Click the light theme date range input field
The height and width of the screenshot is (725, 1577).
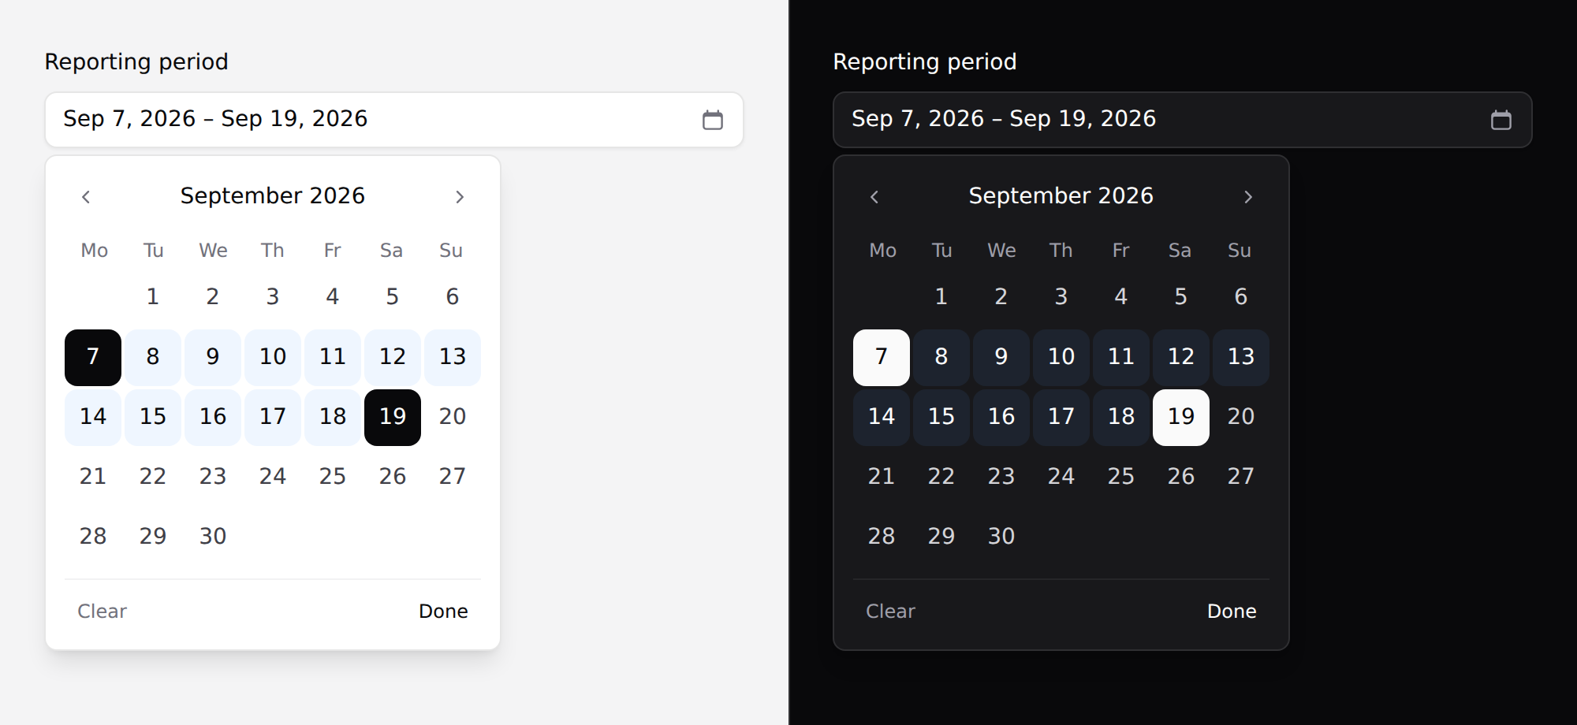tap(394, 120)
